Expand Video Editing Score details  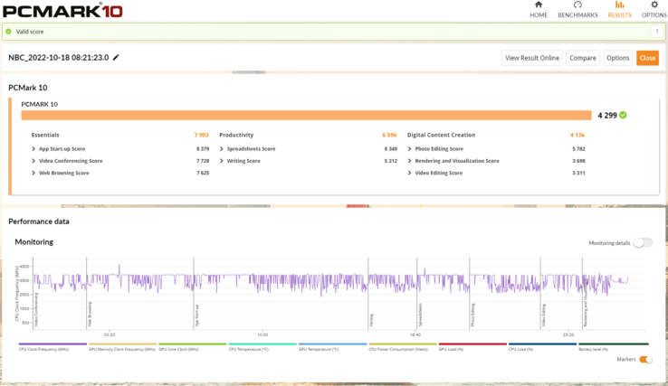(409, 173)
